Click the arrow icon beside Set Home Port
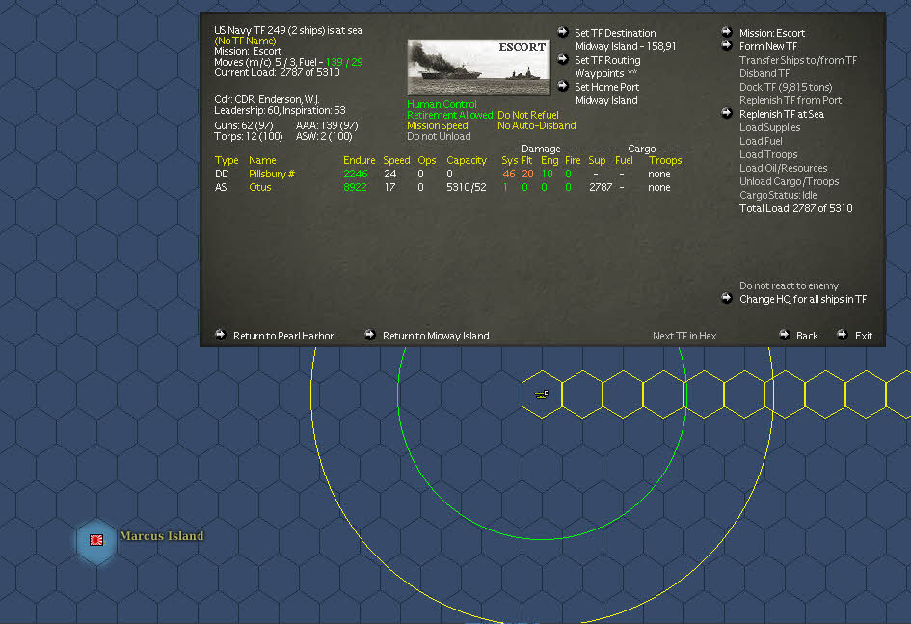 pos(562,86)
